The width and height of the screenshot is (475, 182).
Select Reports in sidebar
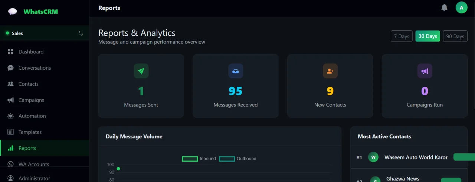pos(45,148)
